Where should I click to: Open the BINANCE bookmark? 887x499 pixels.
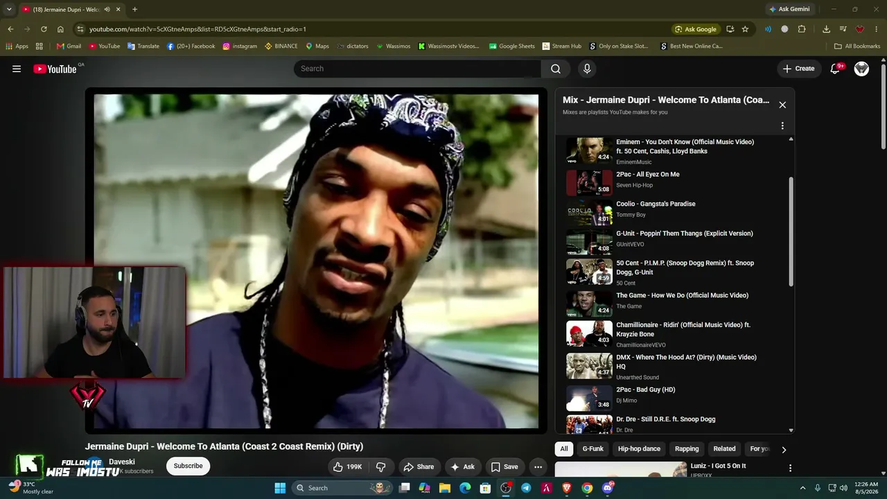pos(281,46)
